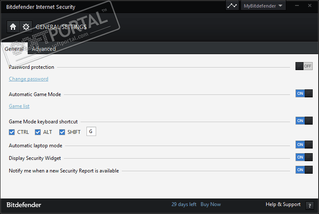Click the Security Report notification label
319x214 pixels.
click(x=64, y=171)
